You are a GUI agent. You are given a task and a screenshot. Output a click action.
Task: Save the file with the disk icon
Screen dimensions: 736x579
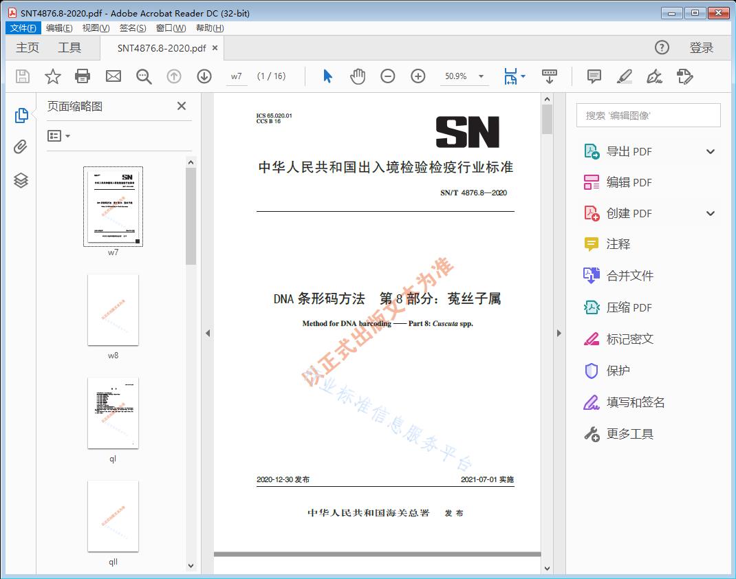pyautogui.click(x=21, y=76)
